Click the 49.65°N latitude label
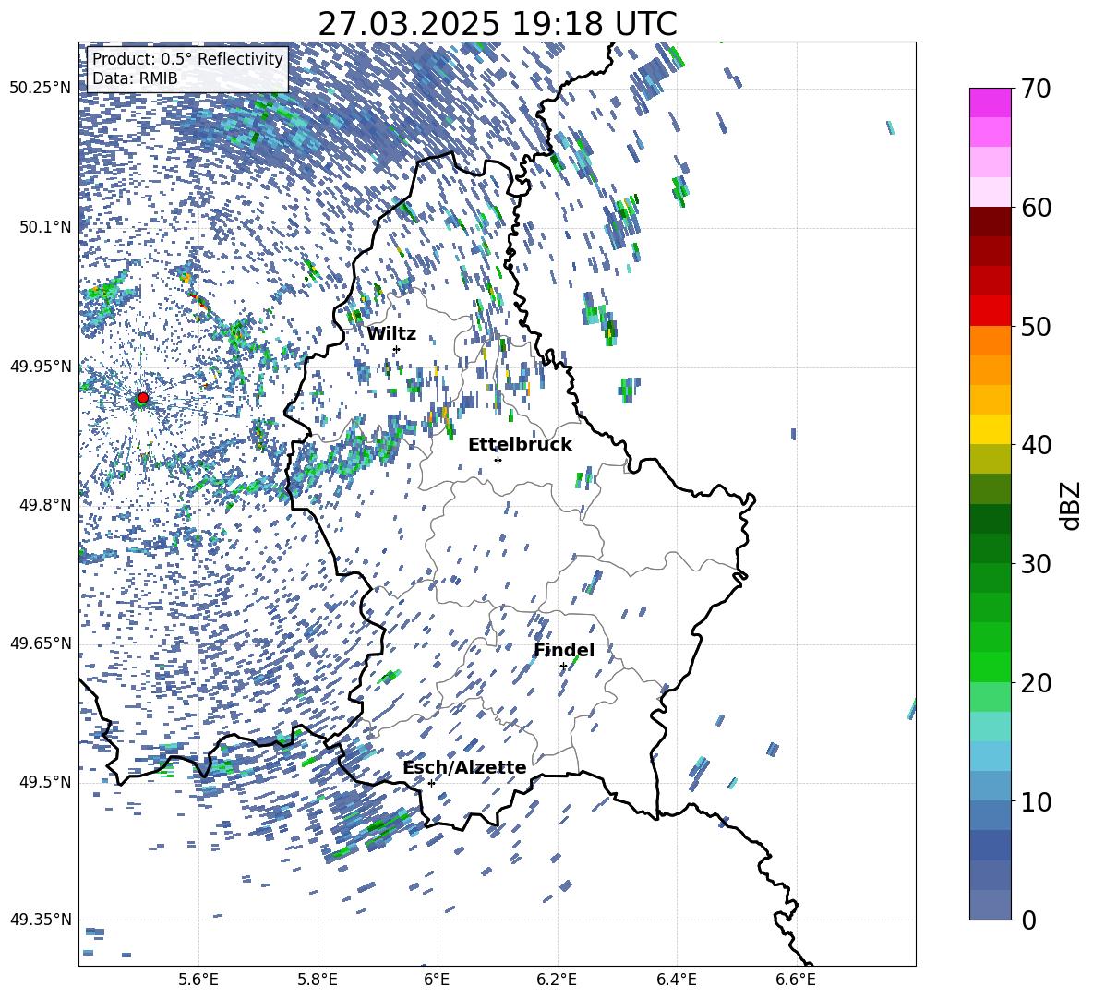This screenshot has width=1093, height=998. point(41,643)
